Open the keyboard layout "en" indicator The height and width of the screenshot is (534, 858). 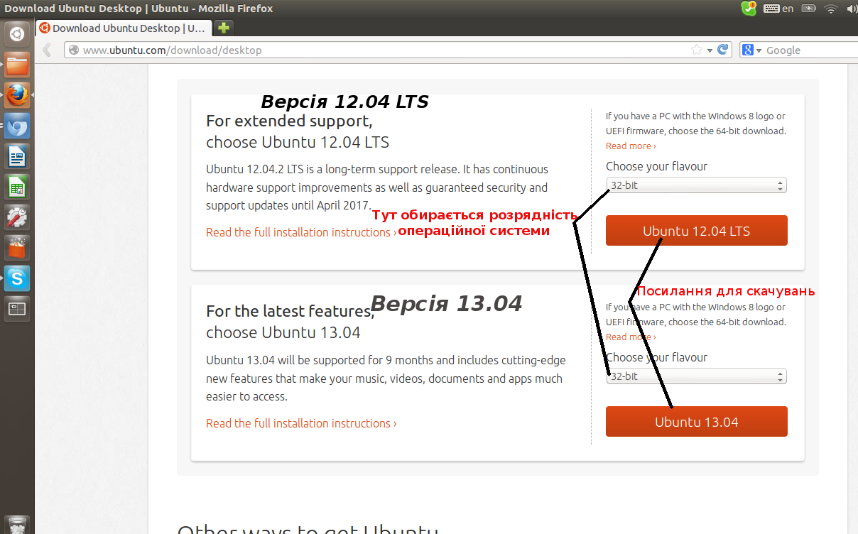tap(778, 9)
